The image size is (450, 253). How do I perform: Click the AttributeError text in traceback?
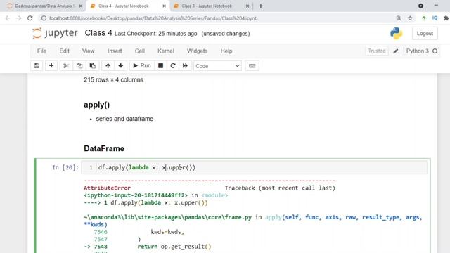[107, 188]
